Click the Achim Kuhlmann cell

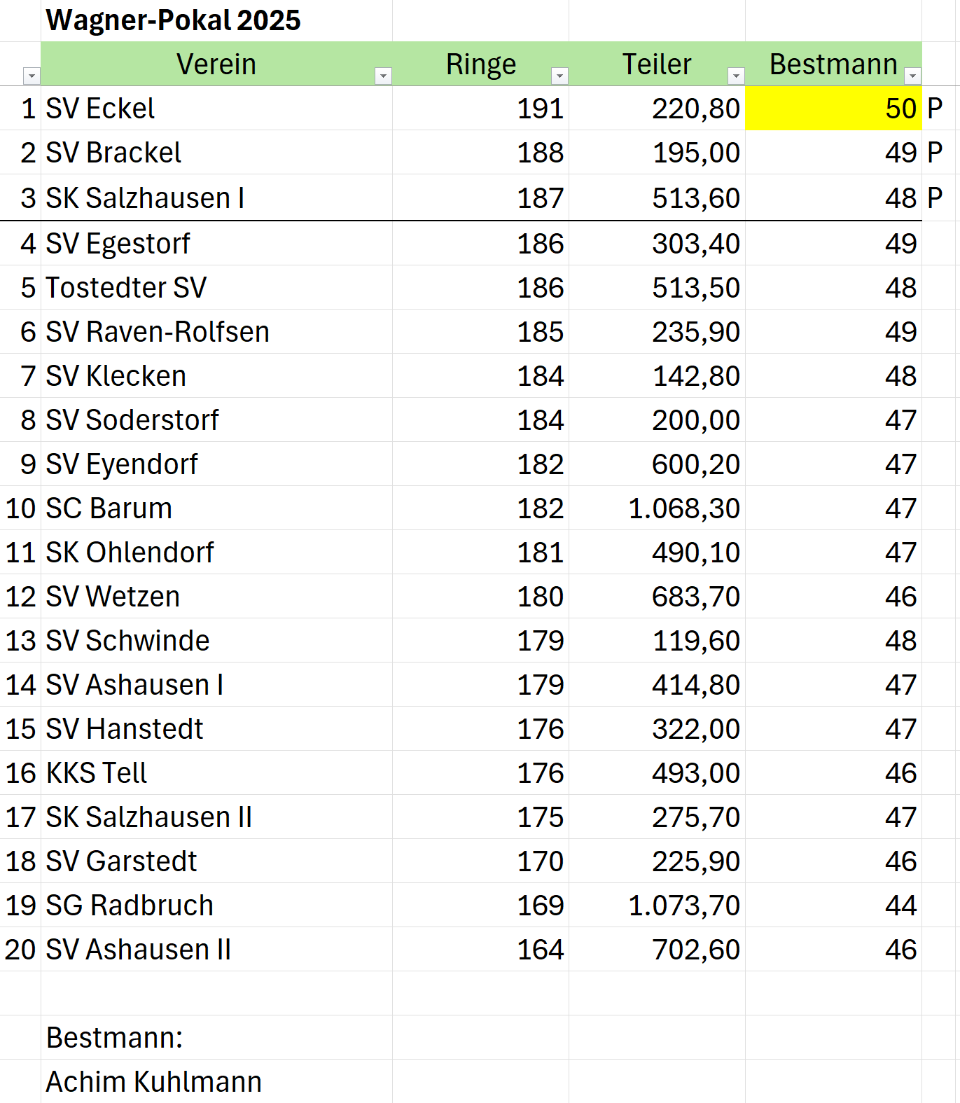pyautogui.click(x=154, y=1082)
